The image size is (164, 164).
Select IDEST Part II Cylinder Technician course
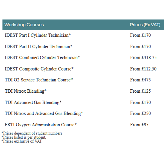pos(39,46)
